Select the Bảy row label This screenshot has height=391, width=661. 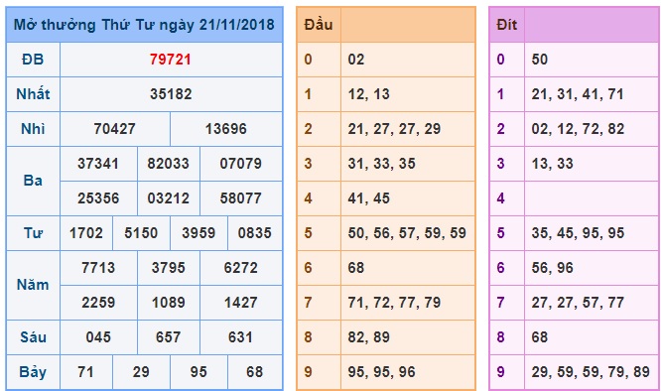tap(33, 372)
